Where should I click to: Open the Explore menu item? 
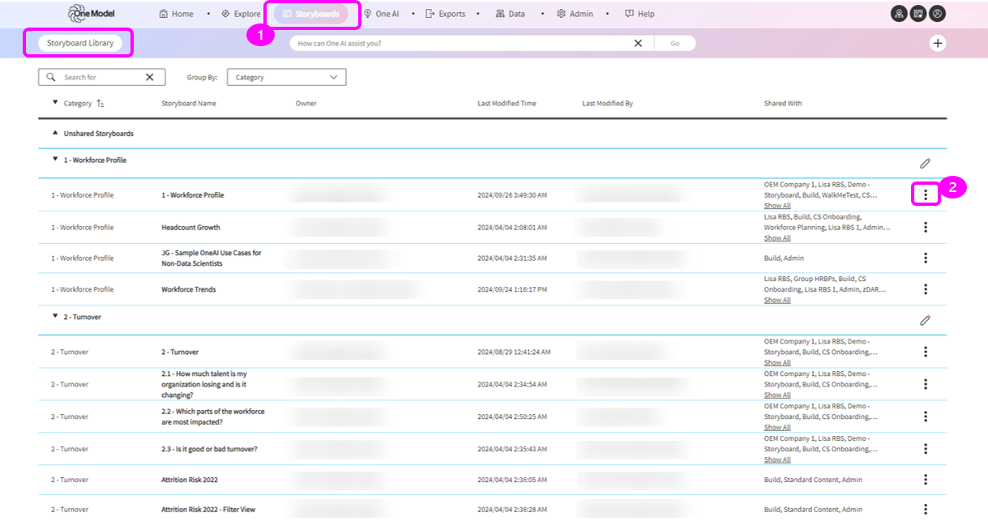point(242,14)
